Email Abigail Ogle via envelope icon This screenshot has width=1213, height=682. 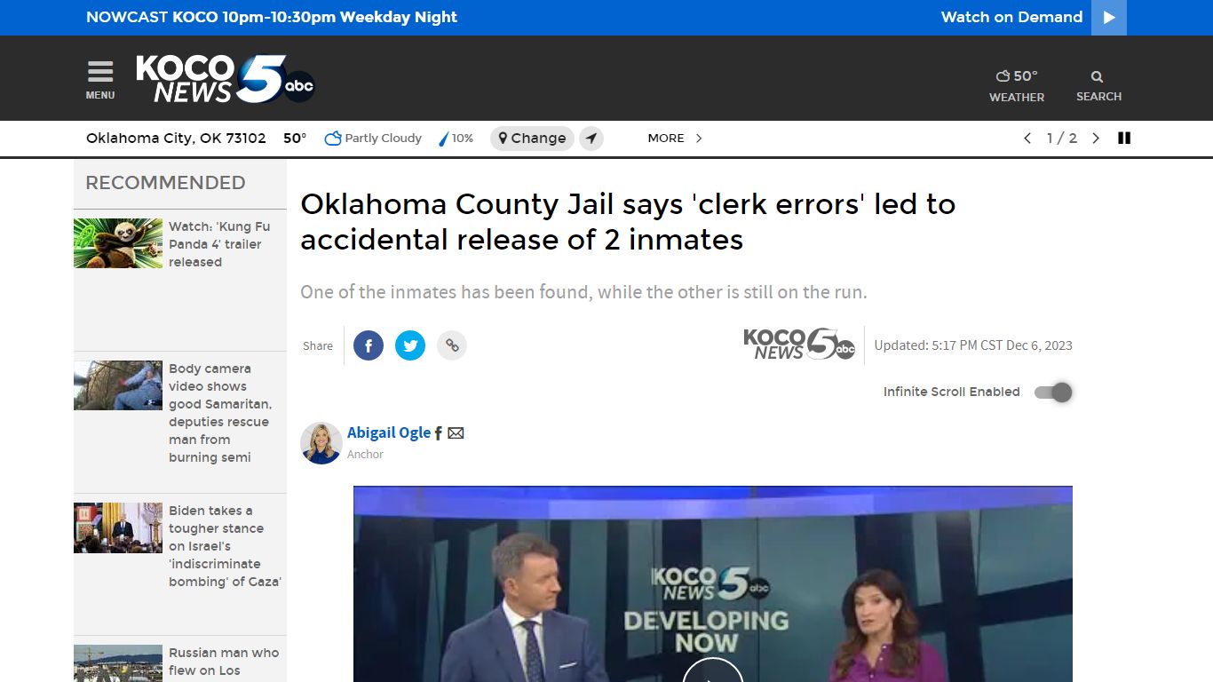coord(456,433)
